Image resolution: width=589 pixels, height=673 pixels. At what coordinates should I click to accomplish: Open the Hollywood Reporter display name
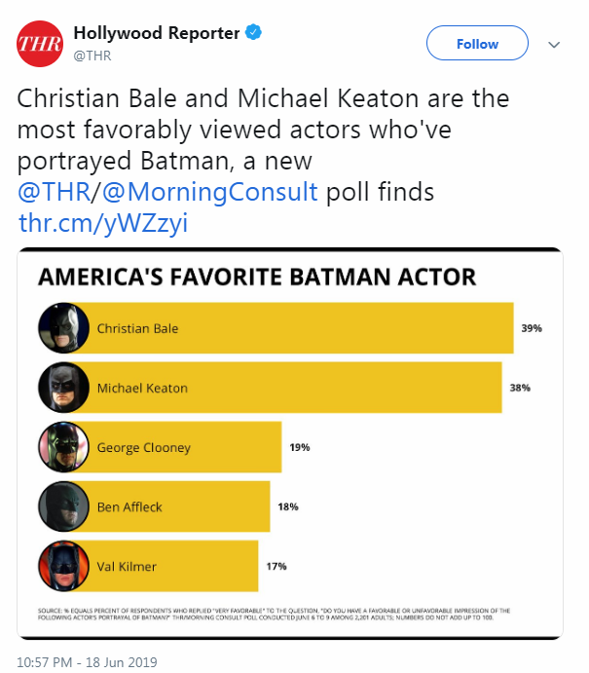(x=157, y=33)
